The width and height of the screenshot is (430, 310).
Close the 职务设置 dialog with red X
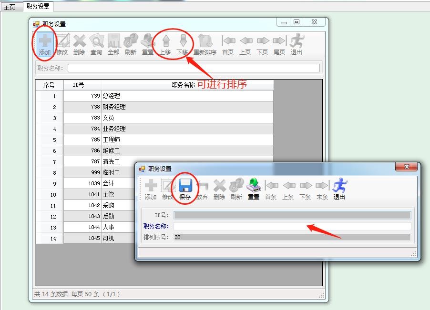point(407,167)
